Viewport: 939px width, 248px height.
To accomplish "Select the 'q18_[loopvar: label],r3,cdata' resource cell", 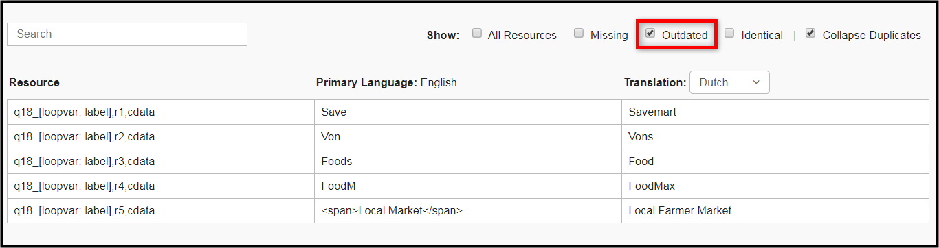I will pos(161,161).
